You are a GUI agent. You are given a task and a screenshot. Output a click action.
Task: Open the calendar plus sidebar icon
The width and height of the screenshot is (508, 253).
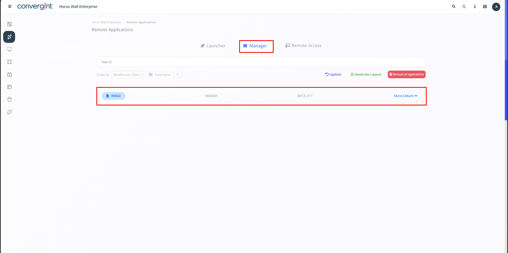pyautogui.click(x=10, y=75)
